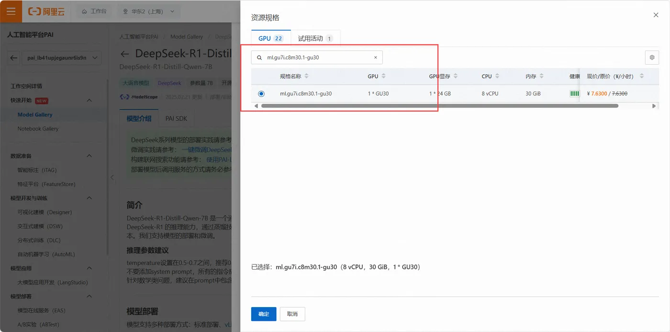Open 特征平台（FeatureStore）in sidebar
Viewport: 670px width, 332px height.
[x=46, y=184]
